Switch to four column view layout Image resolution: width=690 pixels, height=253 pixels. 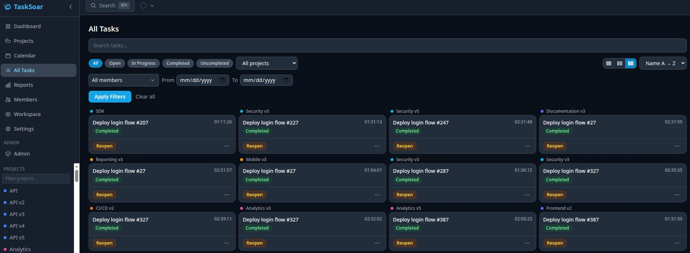[x=631, y=63]
